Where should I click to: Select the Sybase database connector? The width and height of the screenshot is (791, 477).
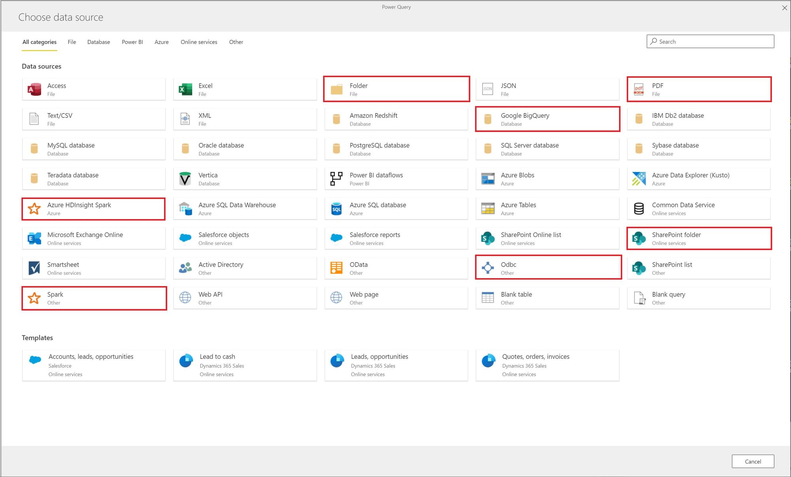[699, 149]
